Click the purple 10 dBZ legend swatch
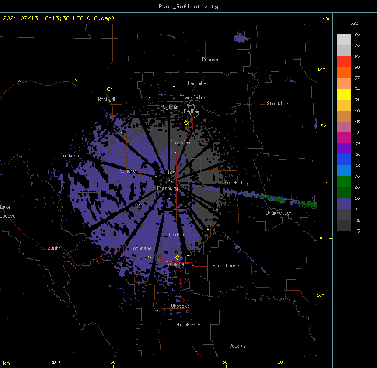 pos(344,204)
